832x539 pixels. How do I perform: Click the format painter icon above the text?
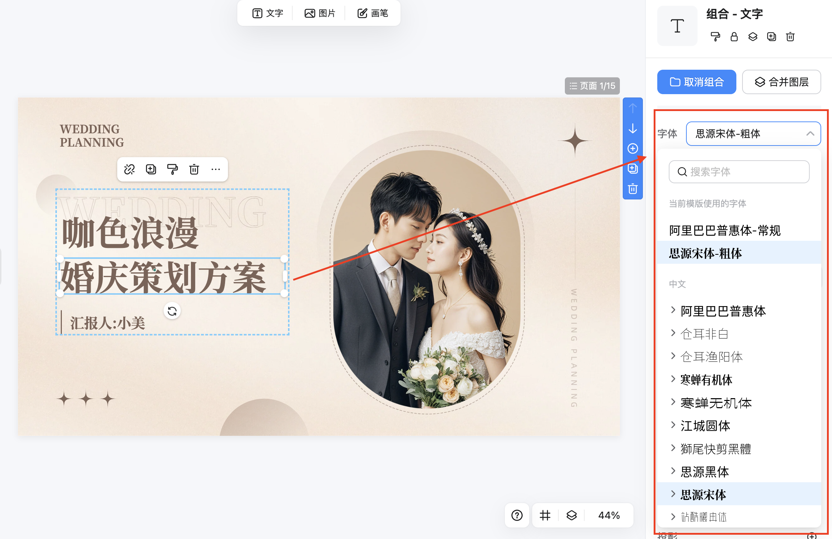pos(173,169)
